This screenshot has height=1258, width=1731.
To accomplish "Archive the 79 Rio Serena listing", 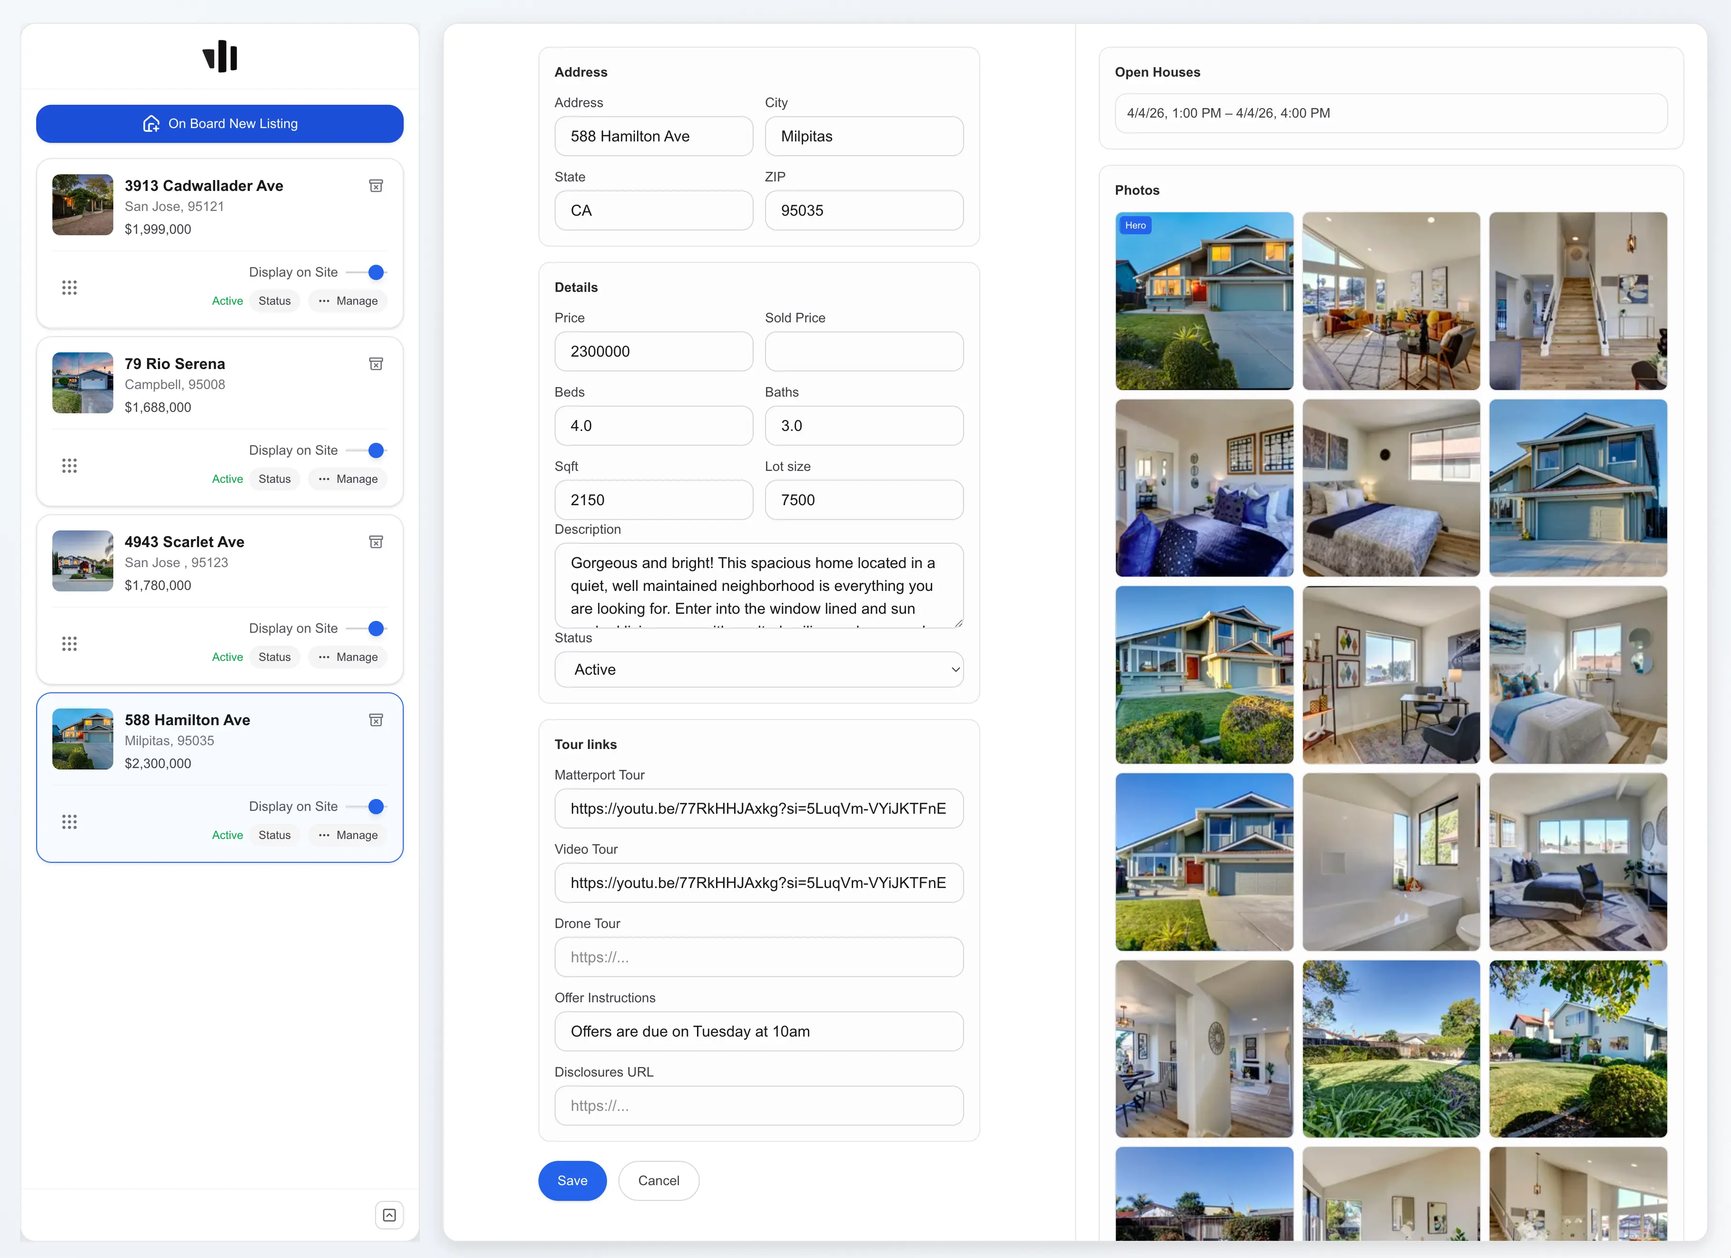I will click(376, 364).
